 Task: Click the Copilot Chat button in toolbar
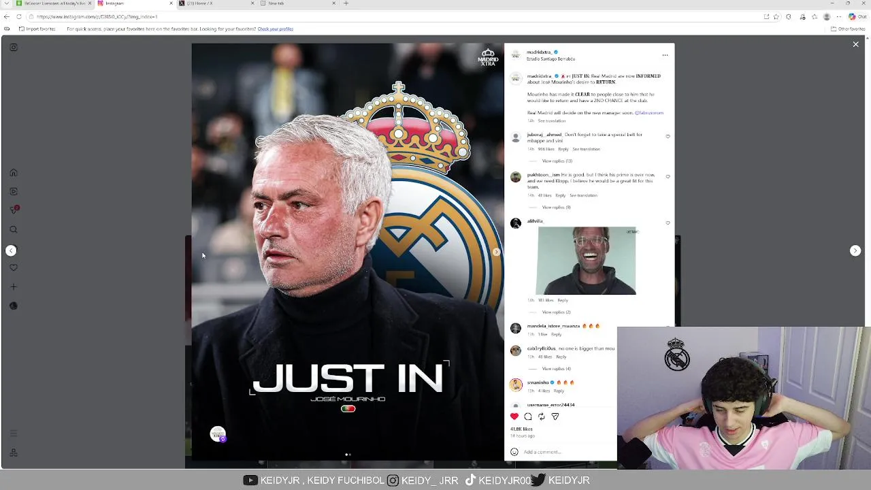pyautogui.click(x=857, y=17)
